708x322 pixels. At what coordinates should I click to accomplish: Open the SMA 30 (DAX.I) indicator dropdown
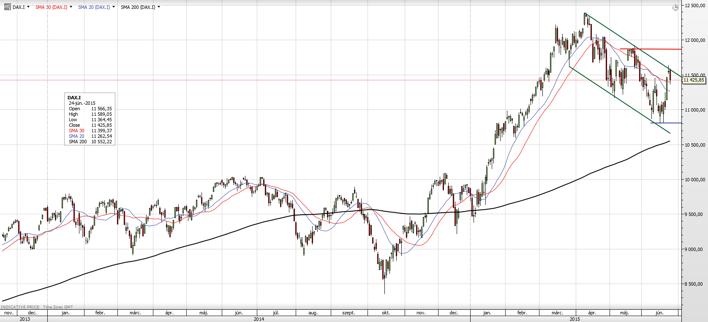(71, 7)
